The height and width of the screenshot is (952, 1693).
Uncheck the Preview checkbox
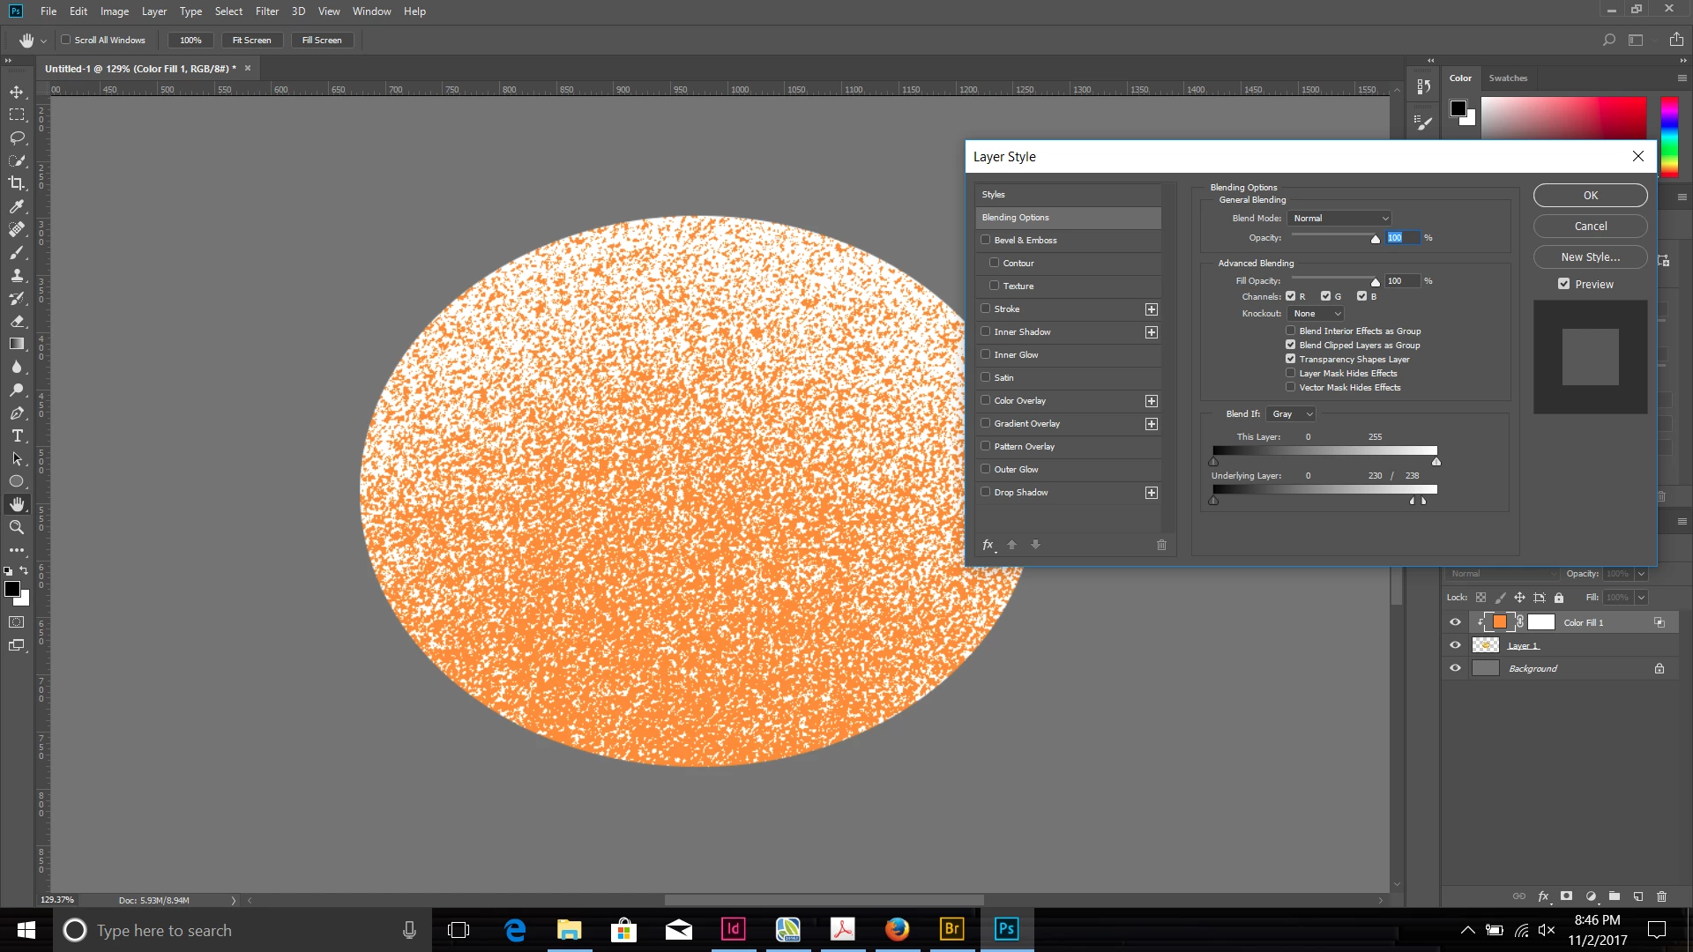point(1563,284)
